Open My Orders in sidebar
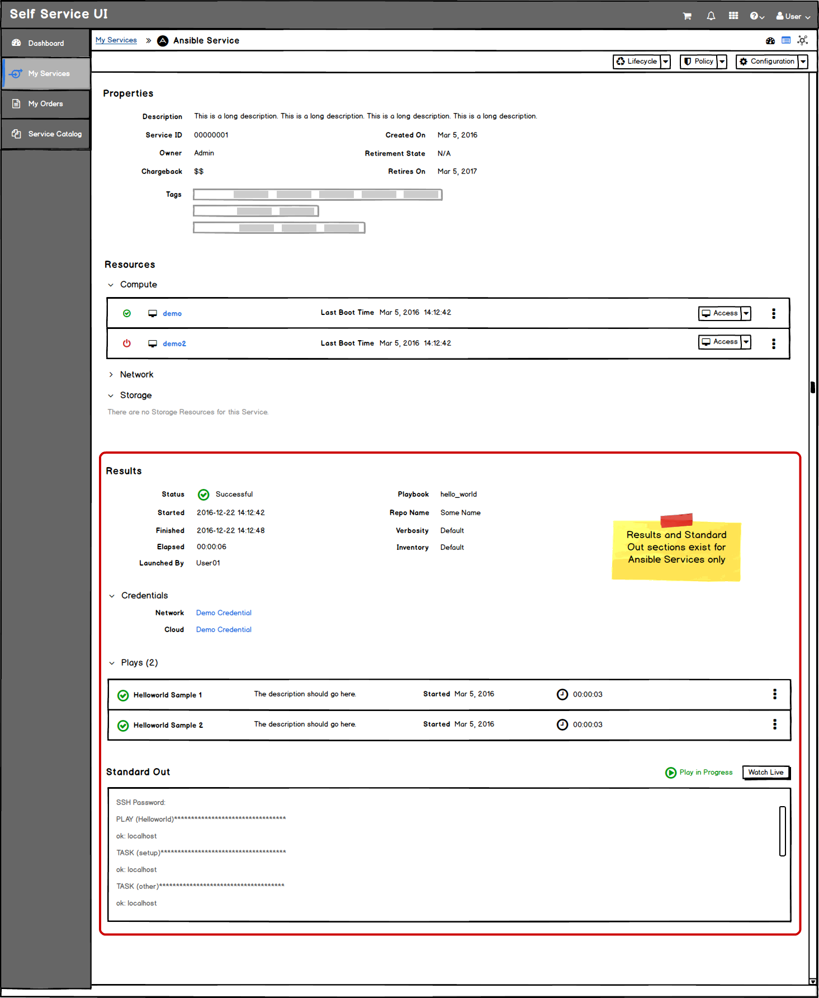The width and height of the screenshot is (819, 998). point(46,103)
